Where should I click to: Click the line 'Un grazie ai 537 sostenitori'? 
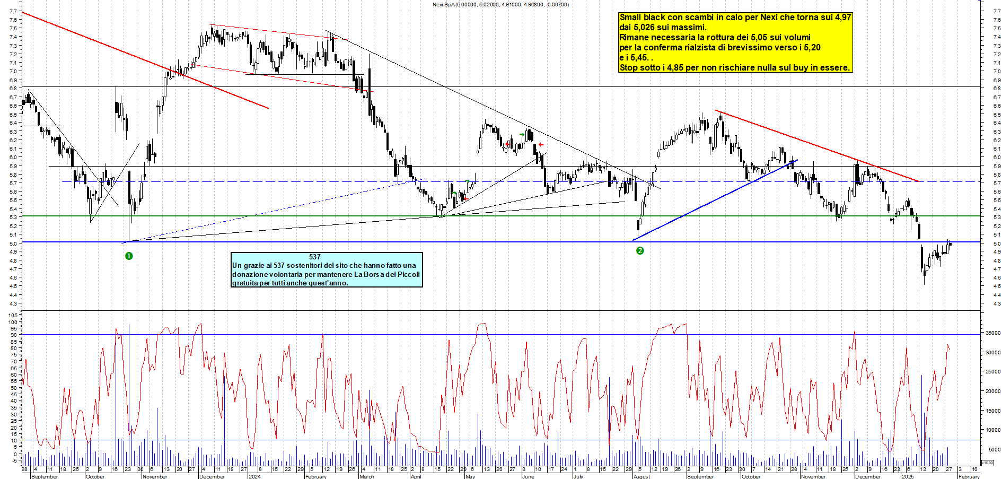(324, 266)
